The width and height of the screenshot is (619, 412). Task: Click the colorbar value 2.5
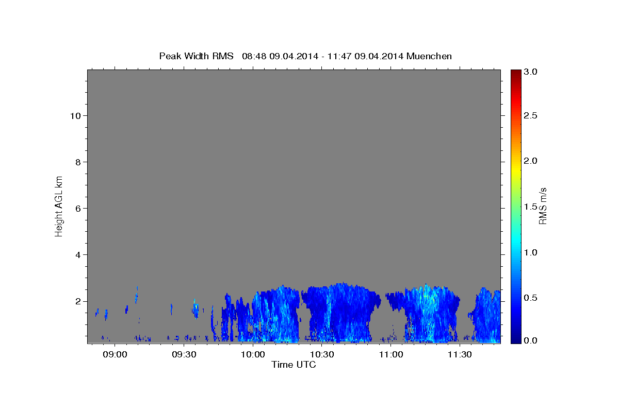(x=531, y=116)
